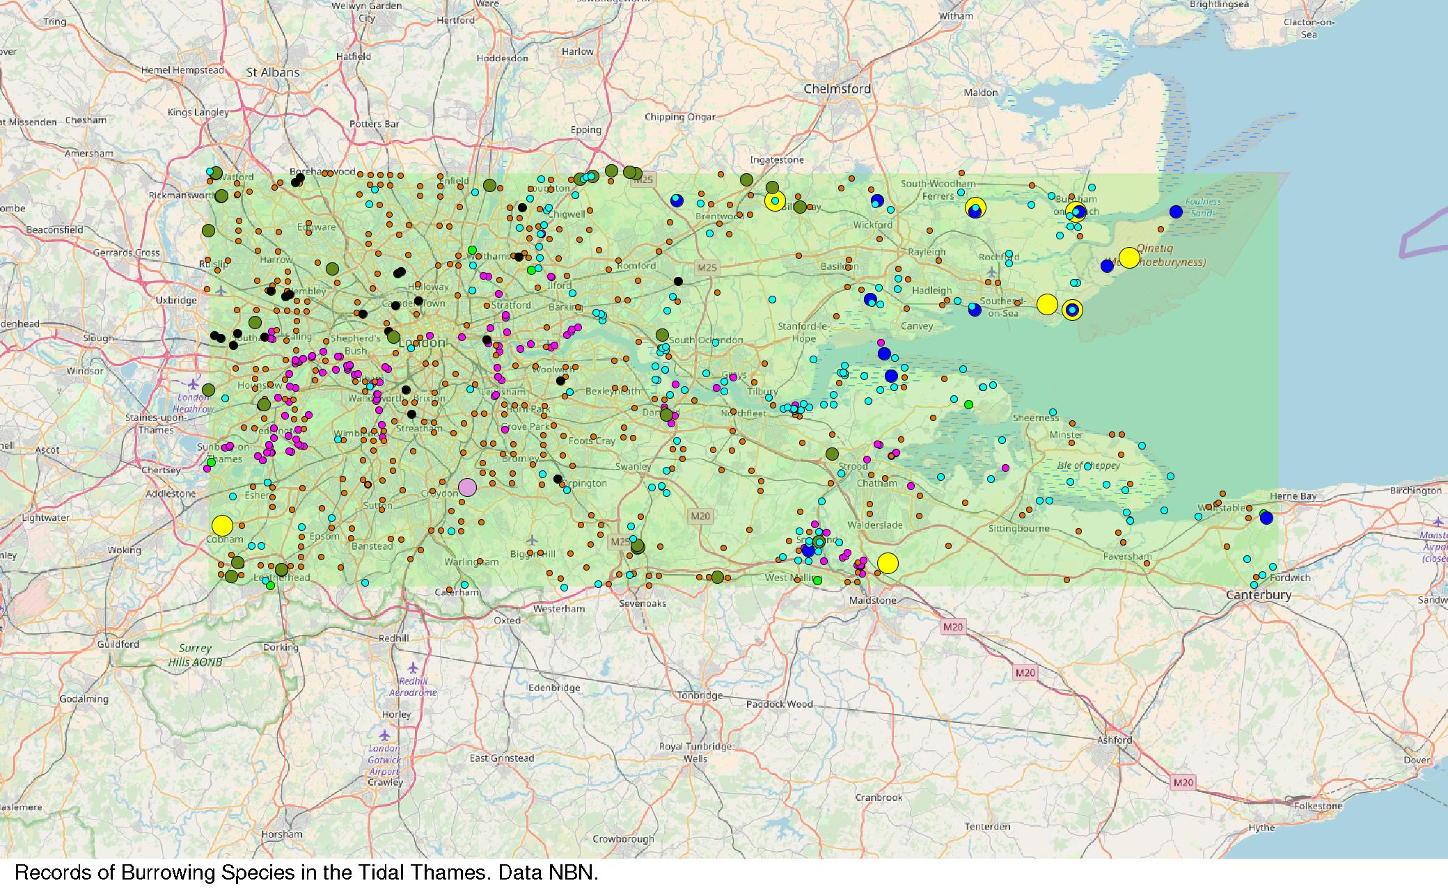The height and width of the screenshot is (890, 1448).
Task: Select the Redhill Aerodrome plane icon
Action: pyautogui.click(x=414, y=667)
